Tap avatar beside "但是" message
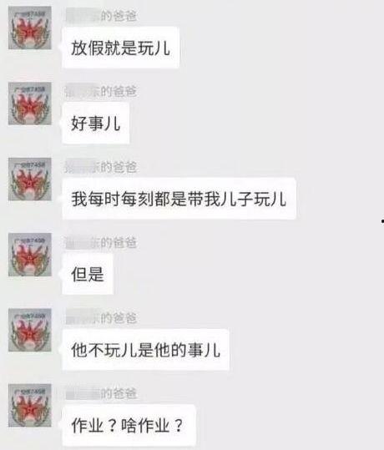This screenshot has height=450, width=384. 30,255
